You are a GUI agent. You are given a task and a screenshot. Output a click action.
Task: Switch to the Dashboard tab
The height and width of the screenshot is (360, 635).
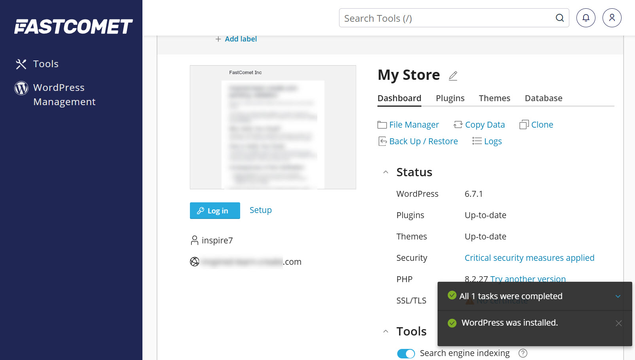pyautogui.click(x=399, y=98)
